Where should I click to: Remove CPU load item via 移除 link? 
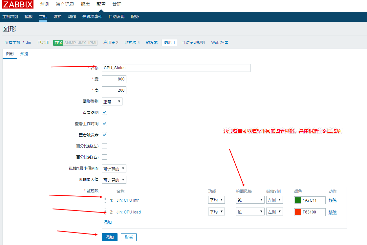pos(333,212)
